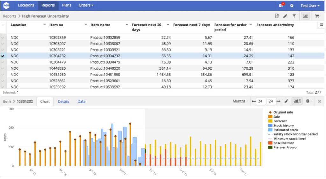326x179 pixels.
Task: Open the notifications list icon
Action: pyautogui.click(x=281, y=5)
